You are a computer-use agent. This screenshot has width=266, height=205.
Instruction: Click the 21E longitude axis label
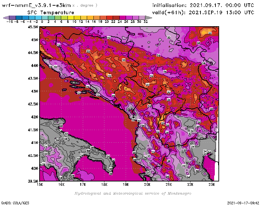(x=169, y=185)
